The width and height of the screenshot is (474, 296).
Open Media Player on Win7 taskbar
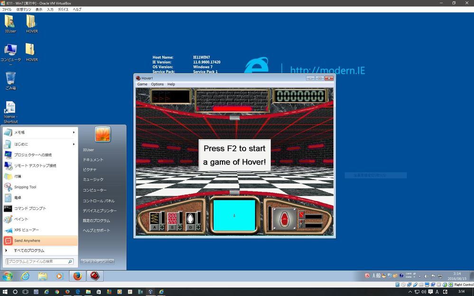click(x=60, y=276)
